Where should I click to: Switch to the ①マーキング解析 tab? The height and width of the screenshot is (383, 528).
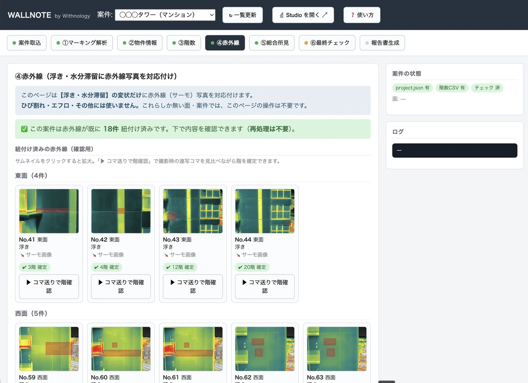[x=82, y=43]
